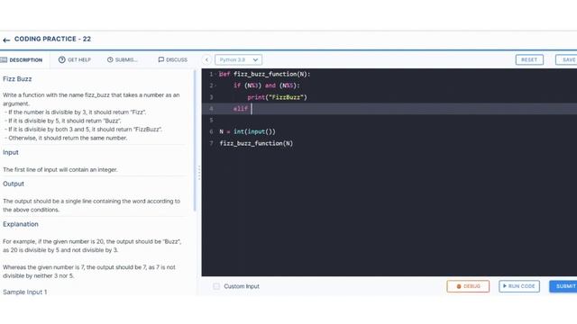
Task: Click code line 4 with elif
Action: [389, 109]
